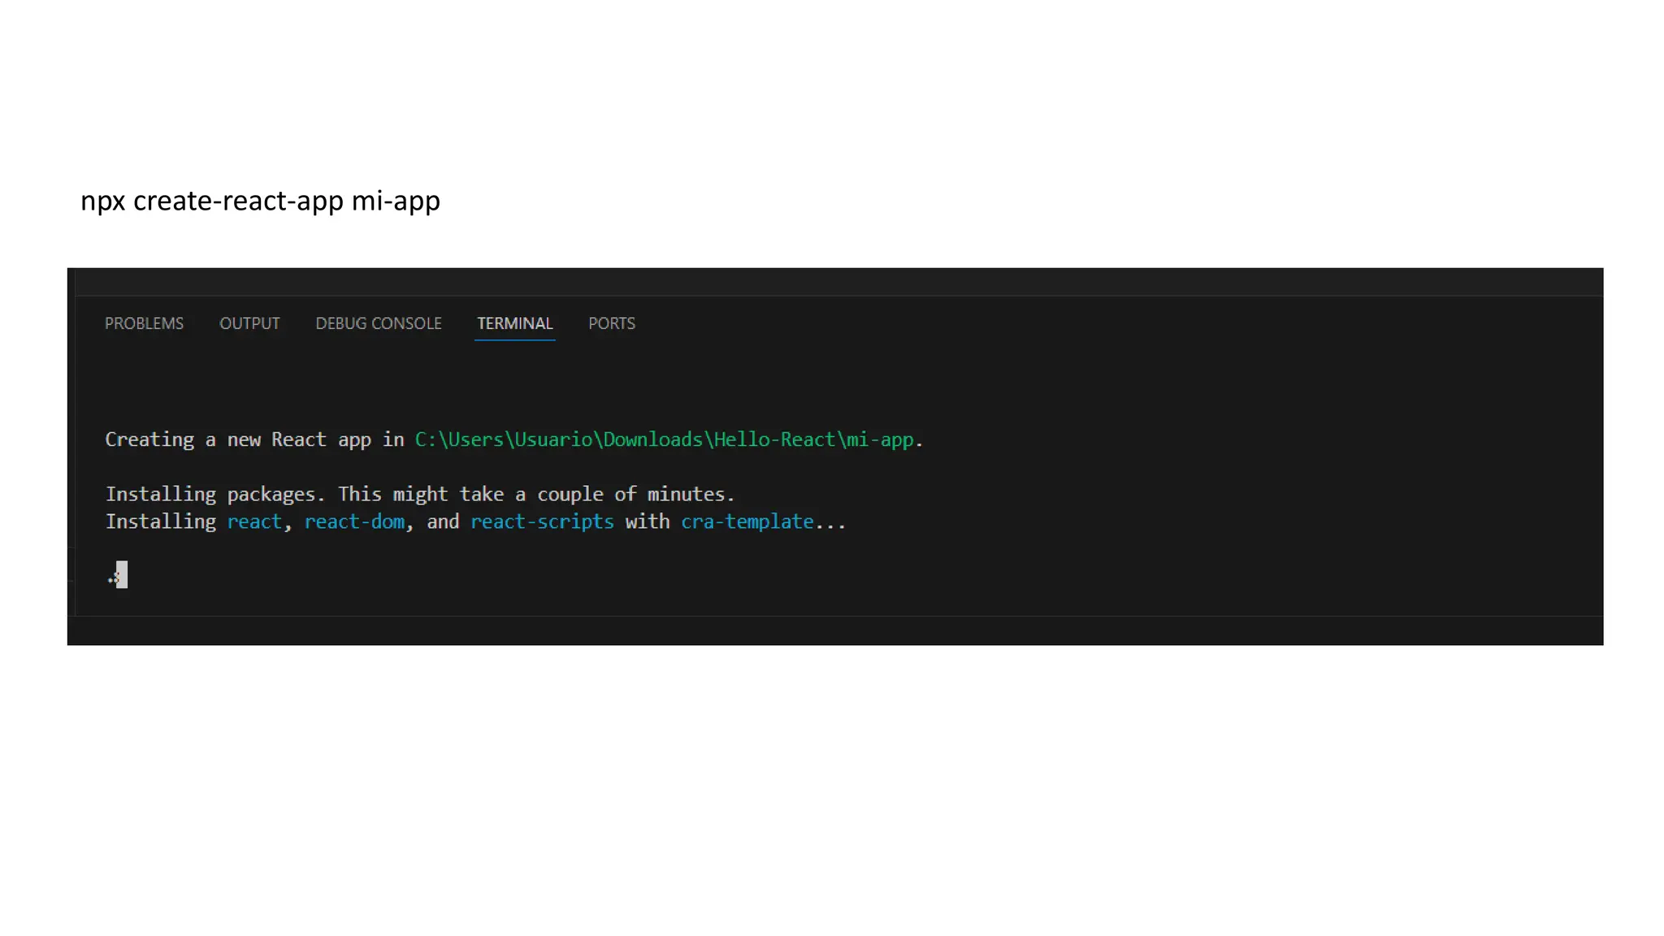1664x936 pixels.
Task: Click the blue 'react-dom' package name
Action: pos(354,522)
